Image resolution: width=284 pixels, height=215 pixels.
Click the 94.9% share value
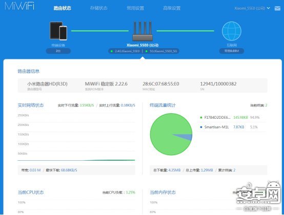click(255, 118)
